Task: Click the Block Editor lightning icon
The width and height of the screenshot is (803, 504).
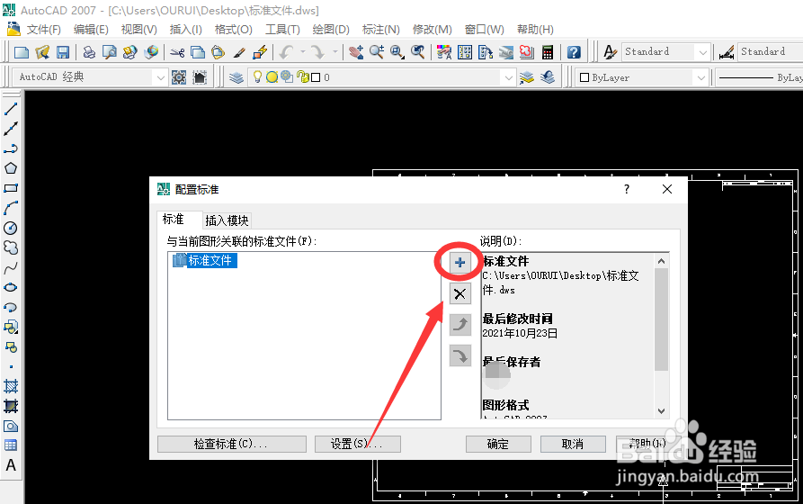Action: pos(260,52)
